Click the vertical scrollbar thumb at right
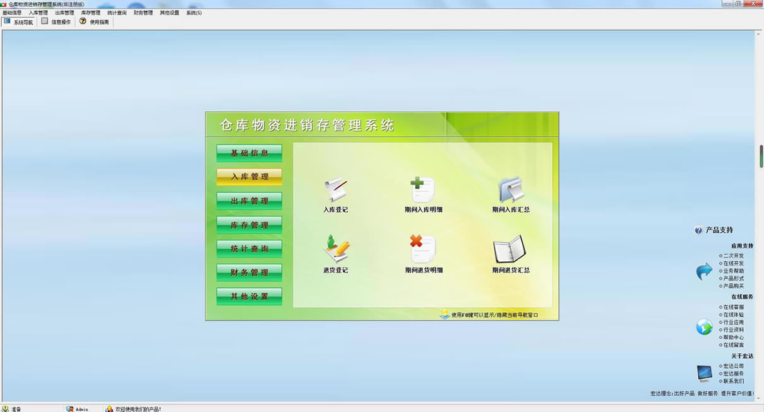 (x=761, y=156)
